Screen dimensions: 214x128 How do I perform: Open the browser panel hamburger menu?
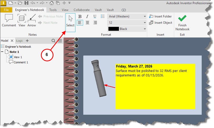pos(60,41)
